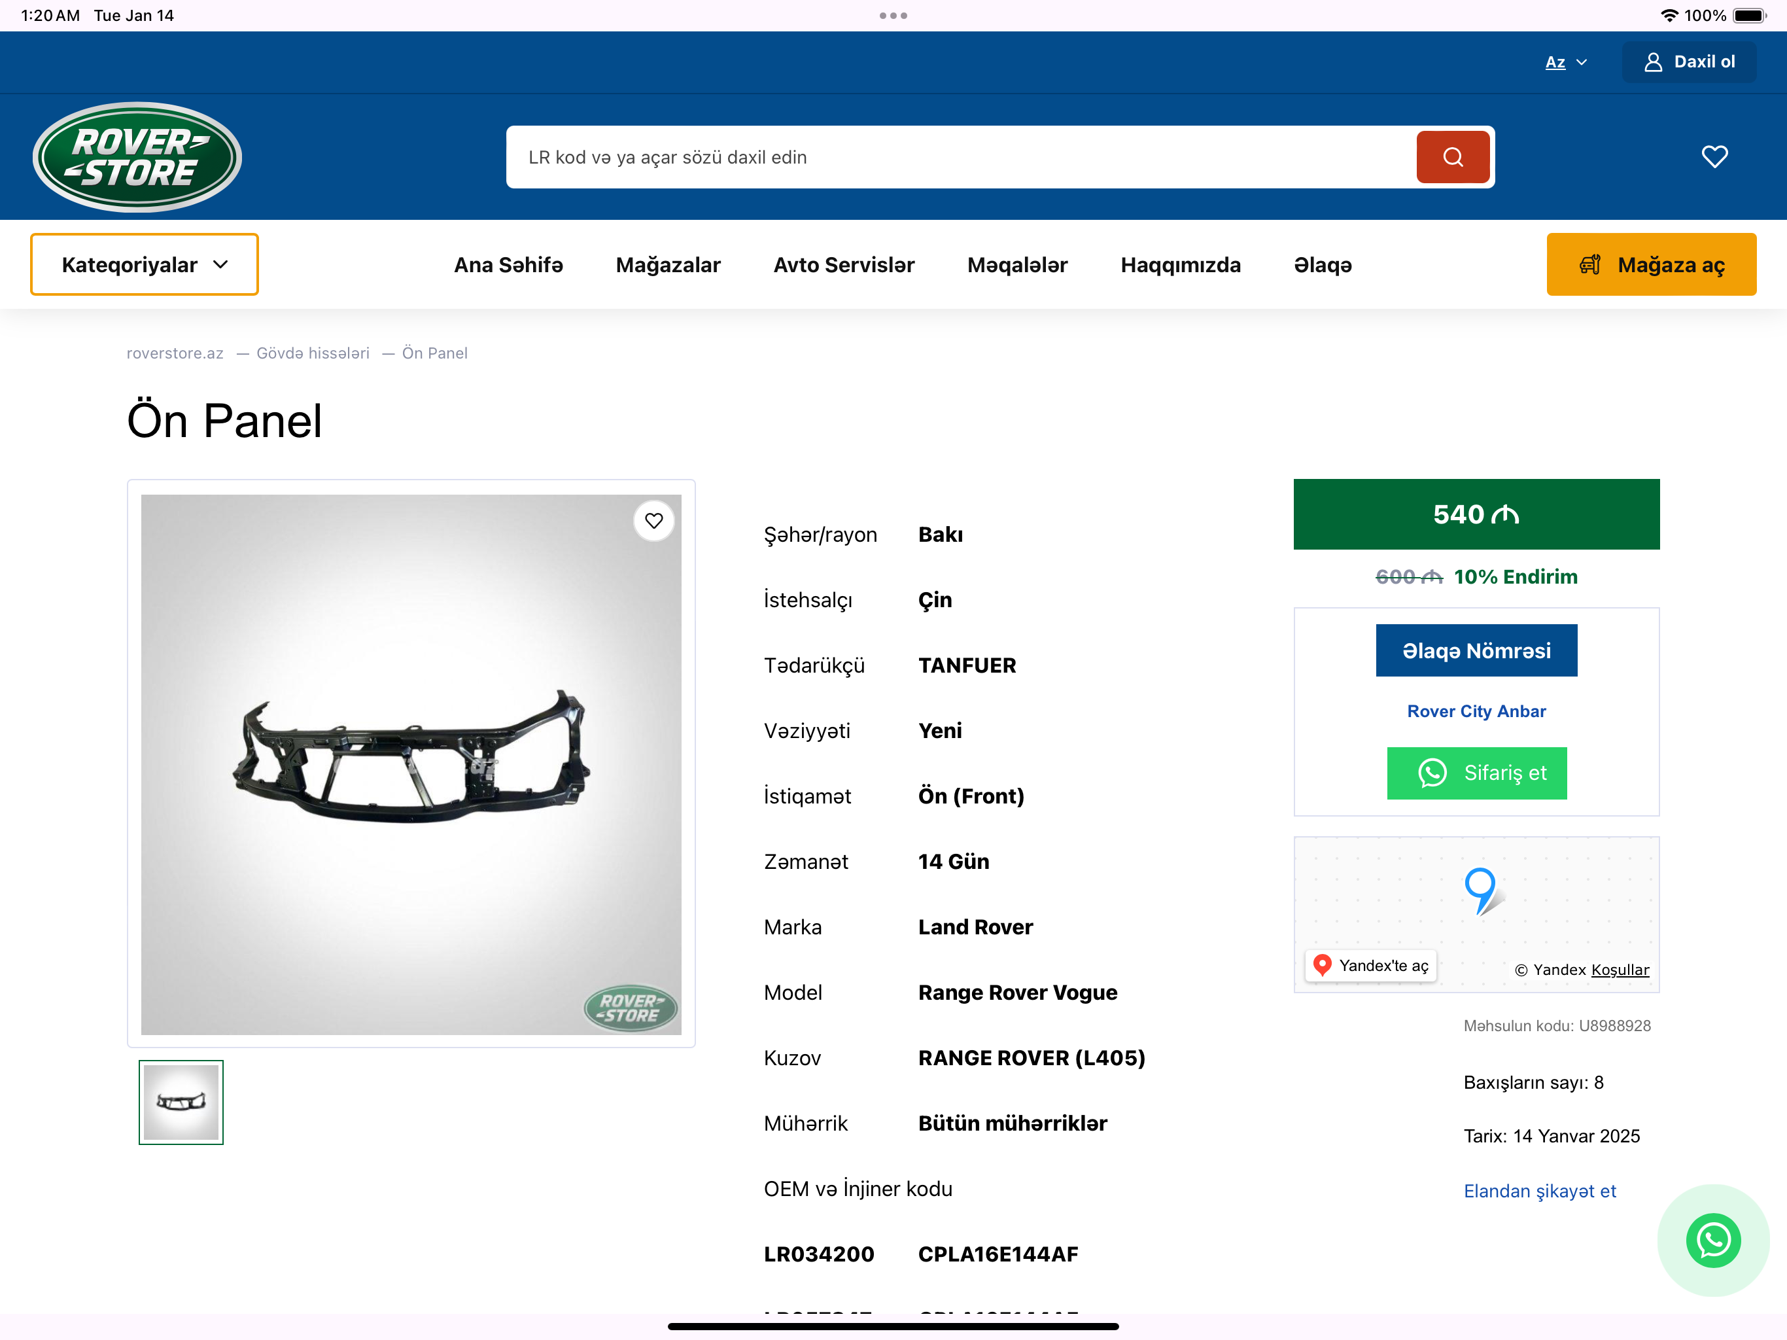Click the Əlaqə Nömrəsi button
Image resolution: width=1787 pixels, height=1340 pixels.
tap(1476, 650)
